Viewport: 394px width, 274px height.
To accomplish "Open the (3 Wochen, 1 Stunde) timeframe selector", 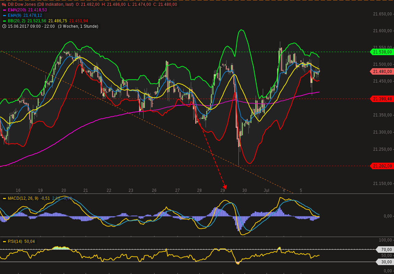I will (79, 26).
